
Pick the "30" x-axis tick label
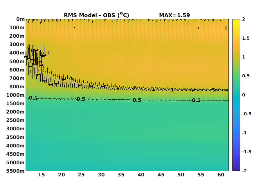click(101, 175)
